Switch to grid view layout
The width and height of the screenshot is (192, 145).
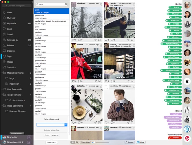point(73,142)
